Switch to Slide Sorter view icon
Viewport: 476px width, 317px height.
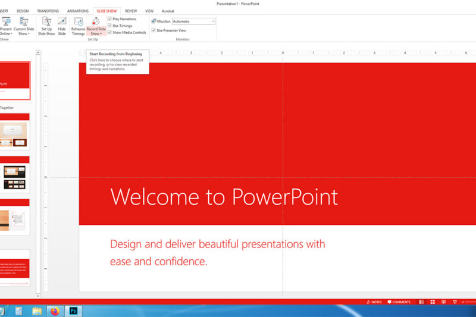[433, 302]
